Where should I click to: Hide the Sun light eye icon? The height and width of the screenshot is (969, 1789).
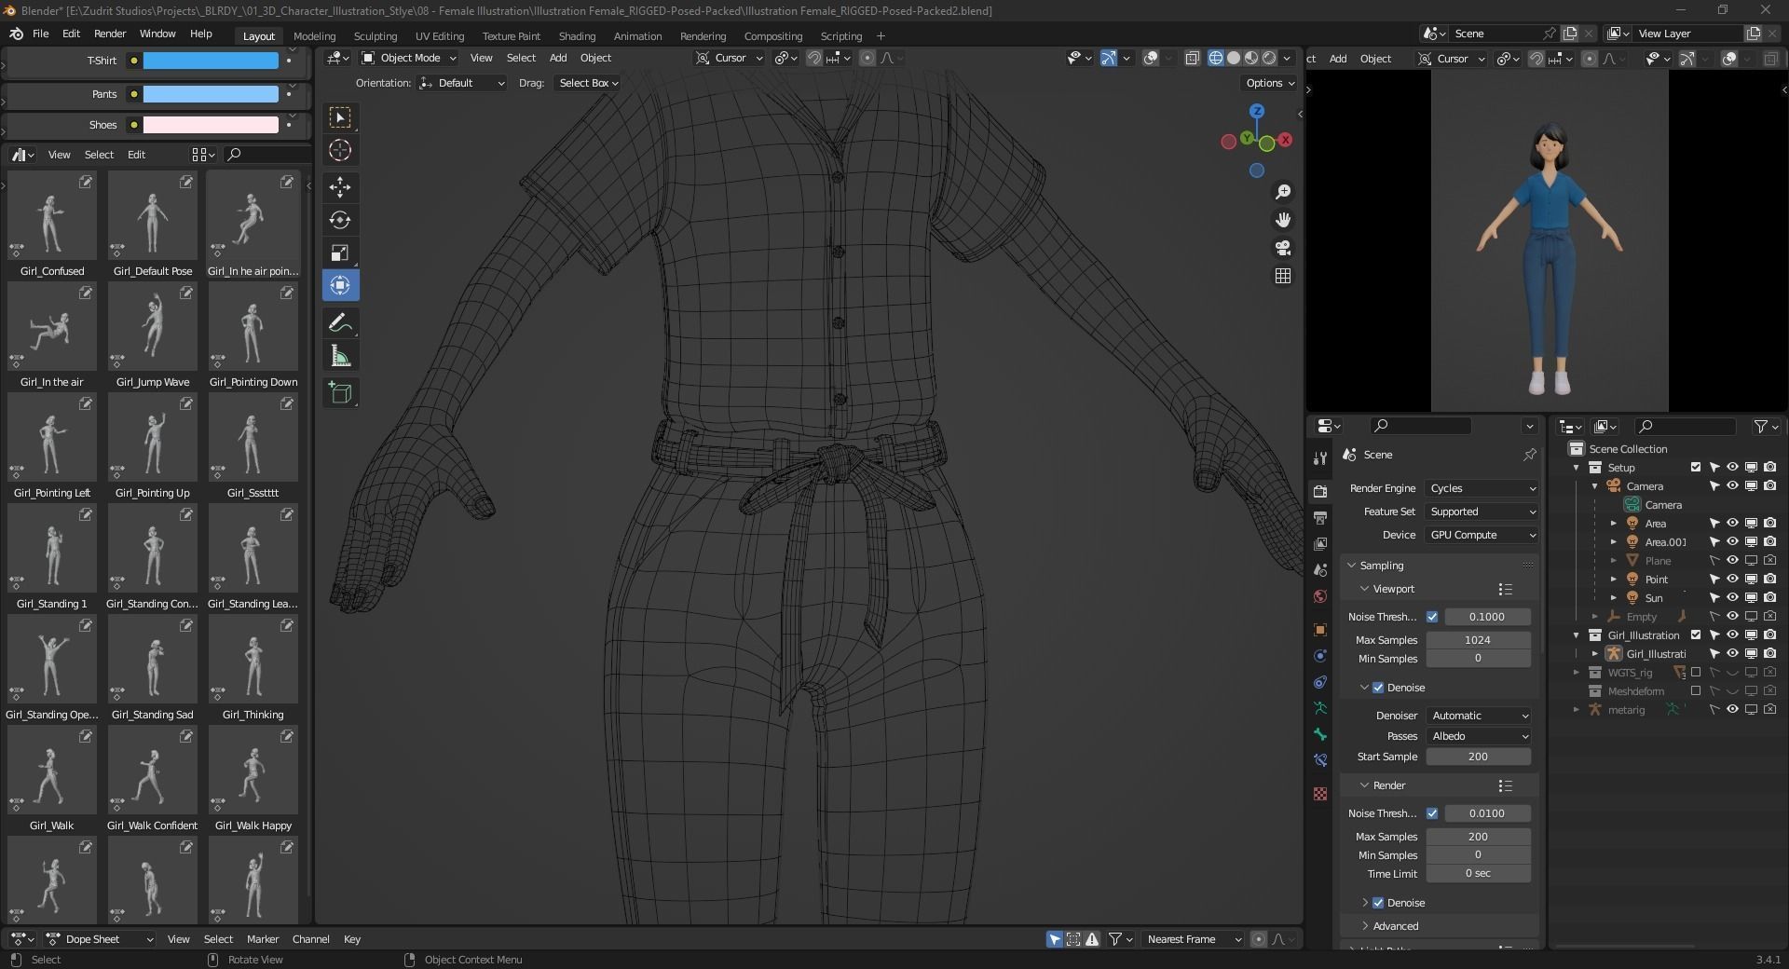[1732, 597]
